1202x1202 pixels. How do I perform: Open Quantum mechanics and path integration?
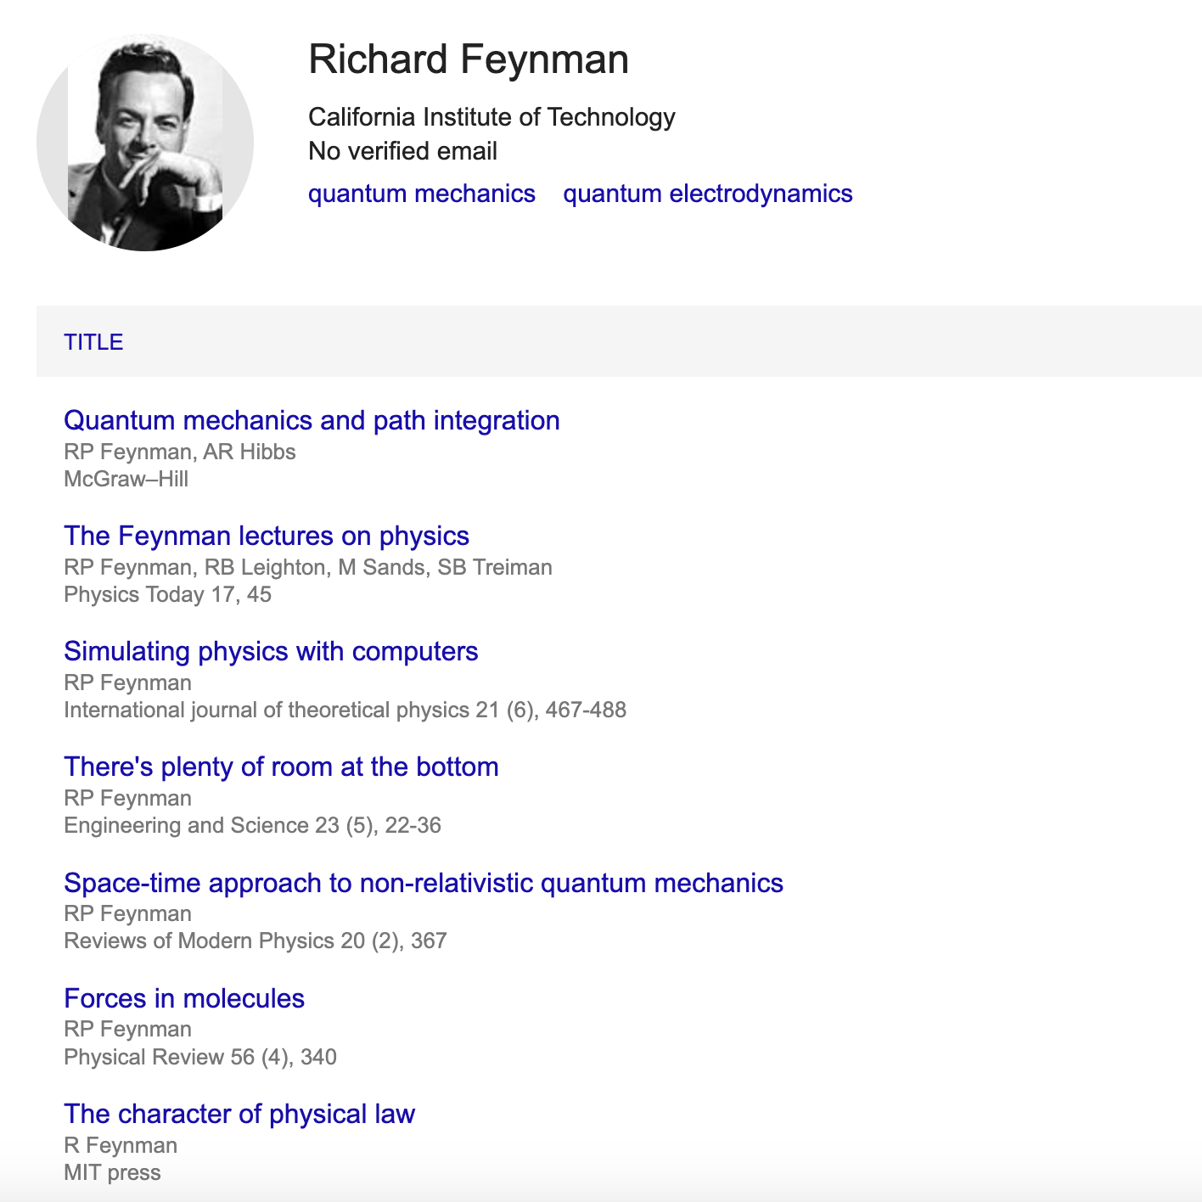click(312, 420)
